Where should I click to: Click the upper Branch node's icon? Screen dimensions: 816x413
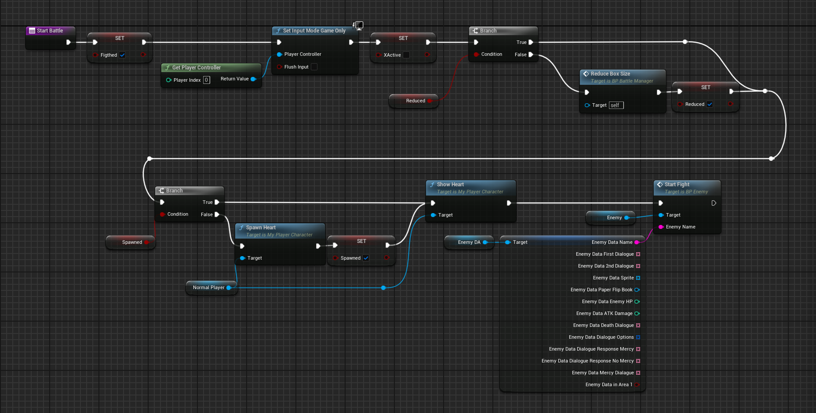pyautogui.click(x=475, y=31)
